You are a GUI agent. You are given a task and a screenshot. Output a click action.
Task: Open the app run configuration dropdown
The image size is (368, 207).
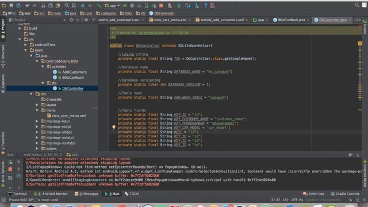pos(113,5)
